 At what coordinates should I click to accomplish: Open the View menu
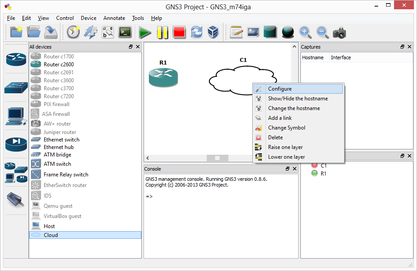click(x=43, y=18)
